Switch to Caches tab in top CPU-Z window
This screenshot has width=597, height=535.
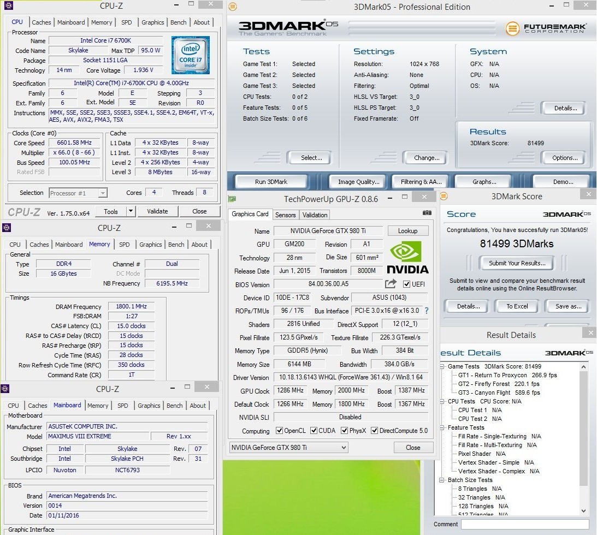click(x=41, y=22)
